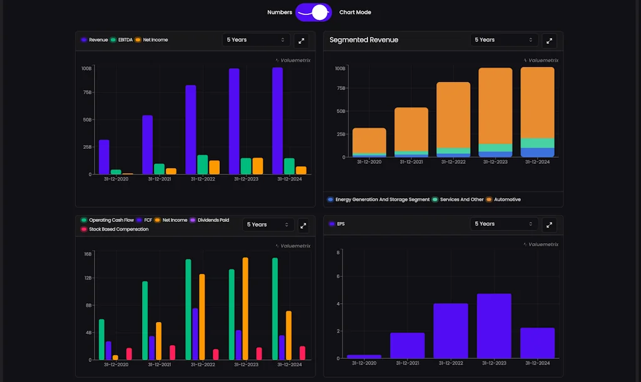The height and width of the screenshot is (382, 641).
Task: Open 5 Years dropdown for EPS chart
Action: coord(504,224)
